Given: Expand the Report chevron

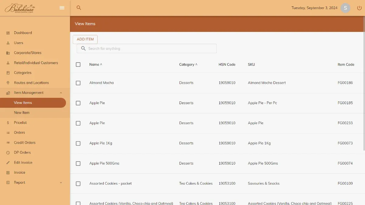Looking at the screenshot, I should coord(61,183).
